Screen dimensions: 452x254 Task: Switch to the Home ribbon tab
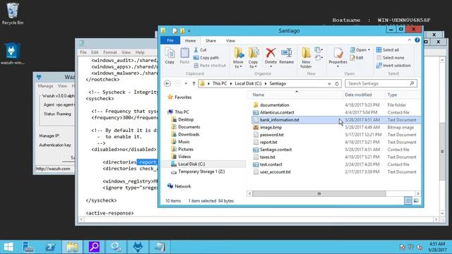tap(190, 41)
